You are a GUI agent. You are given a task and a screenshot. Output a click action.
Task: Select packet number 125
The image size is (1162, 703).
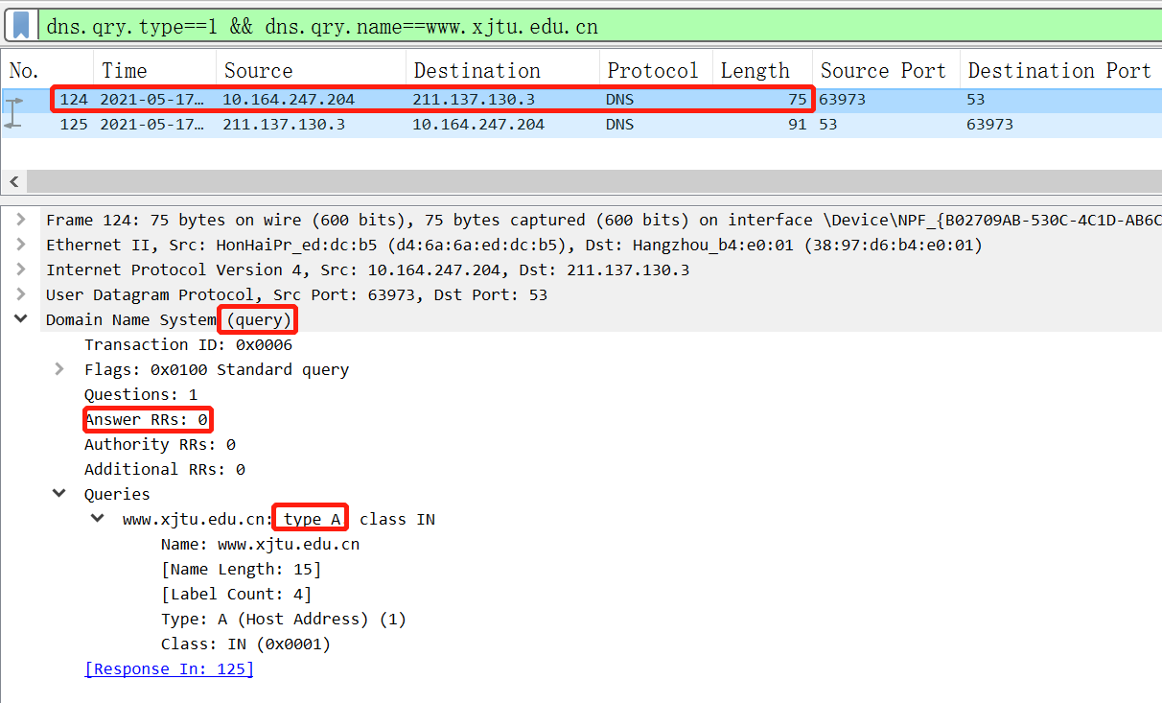point(383,124)
